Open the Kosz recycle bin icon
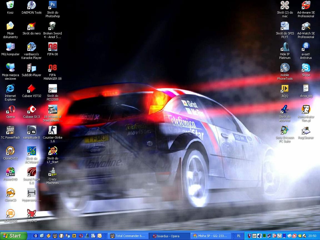Image resolution: width=320 pixels, height=240 pixels. pos(10,8)
